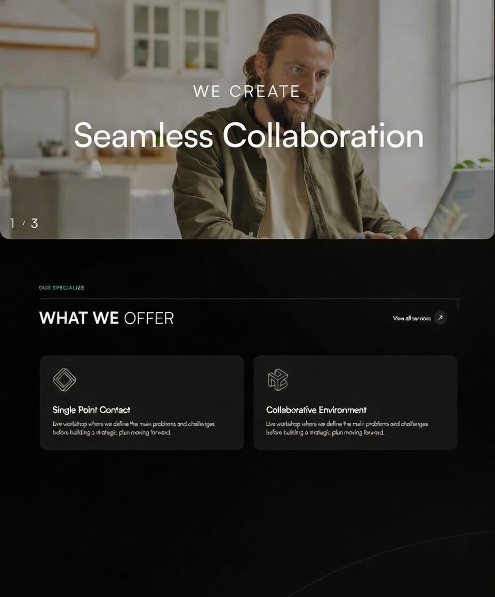Click the diamond icon in Single Point Contact card
This screenshot has width=495, height=597.
pyautogui.click(x=64, y=380)
